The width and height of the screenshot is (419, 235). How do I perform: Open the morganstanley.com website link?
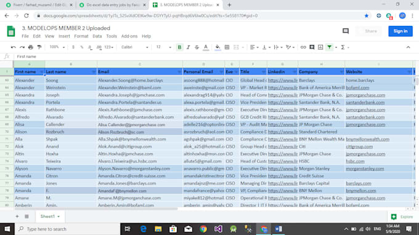(x=365, y=169)
